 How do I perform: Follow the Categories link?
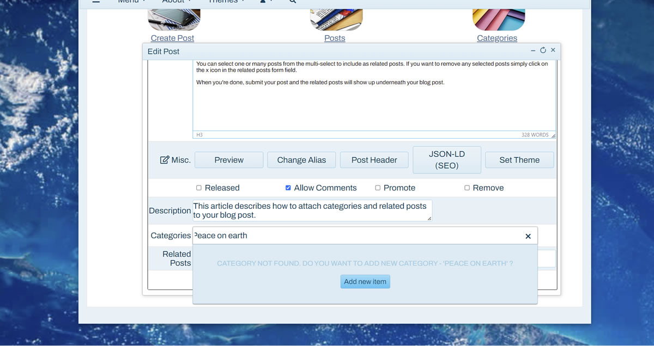pos(497,38)
